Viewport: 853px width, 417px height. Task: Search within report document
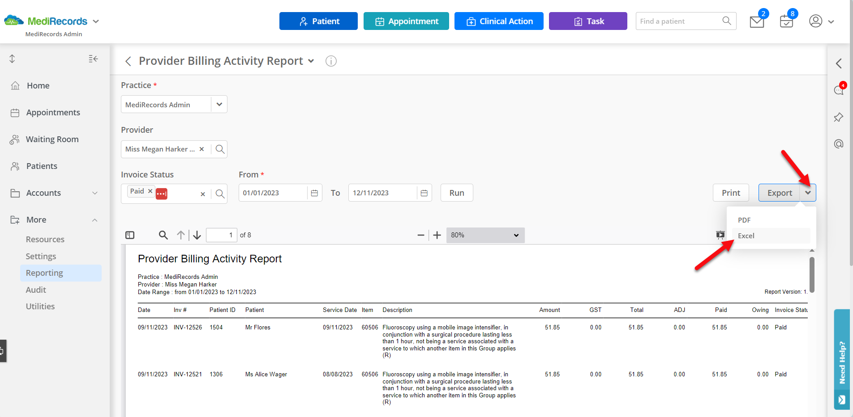163,235
